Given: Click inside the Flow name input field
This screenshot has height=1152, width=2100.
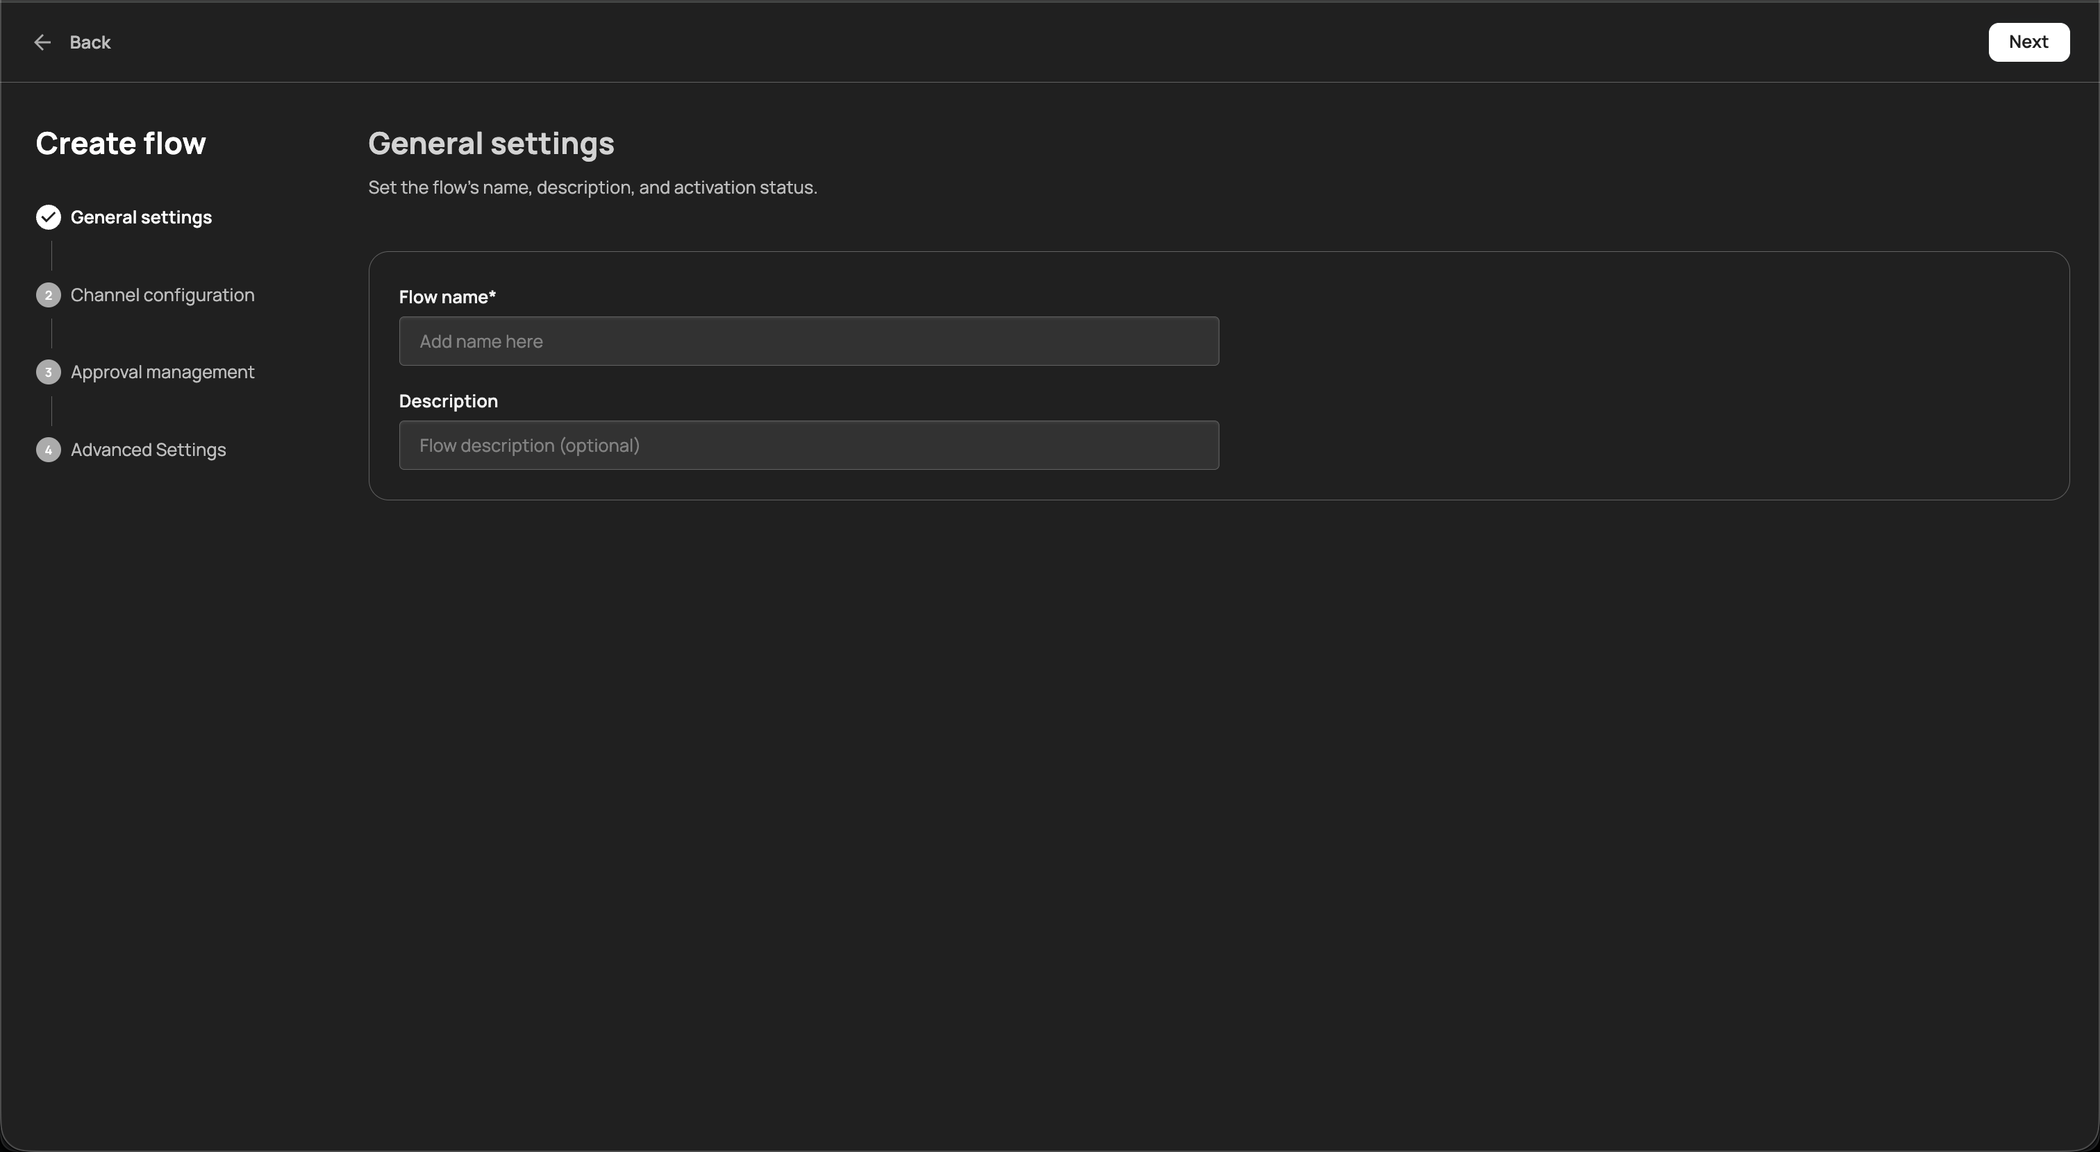Looking at the screenshot, I should click(809, 341).
